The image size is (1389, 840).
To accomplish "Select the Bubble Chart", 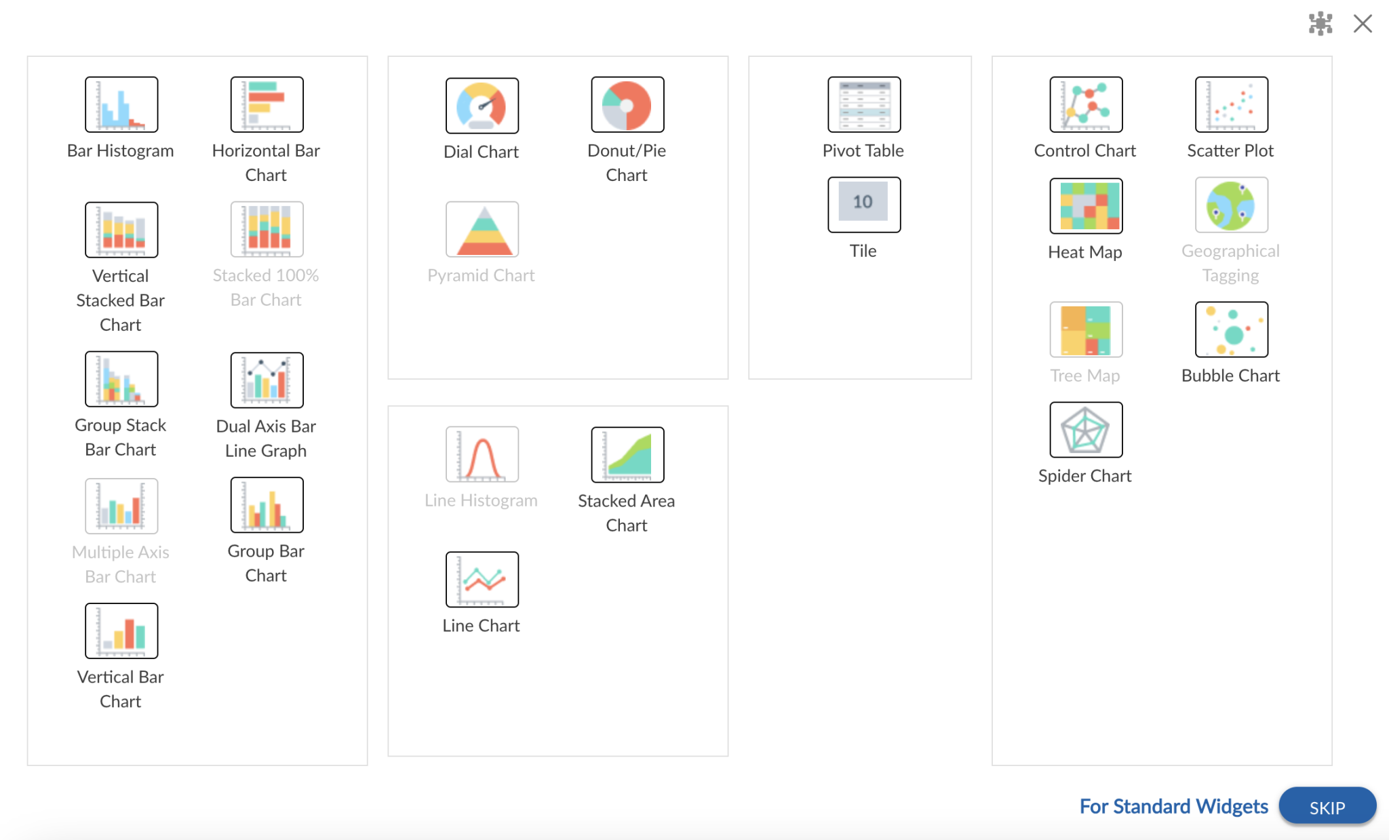I will pyautogui.click(x=1230, y=330).
